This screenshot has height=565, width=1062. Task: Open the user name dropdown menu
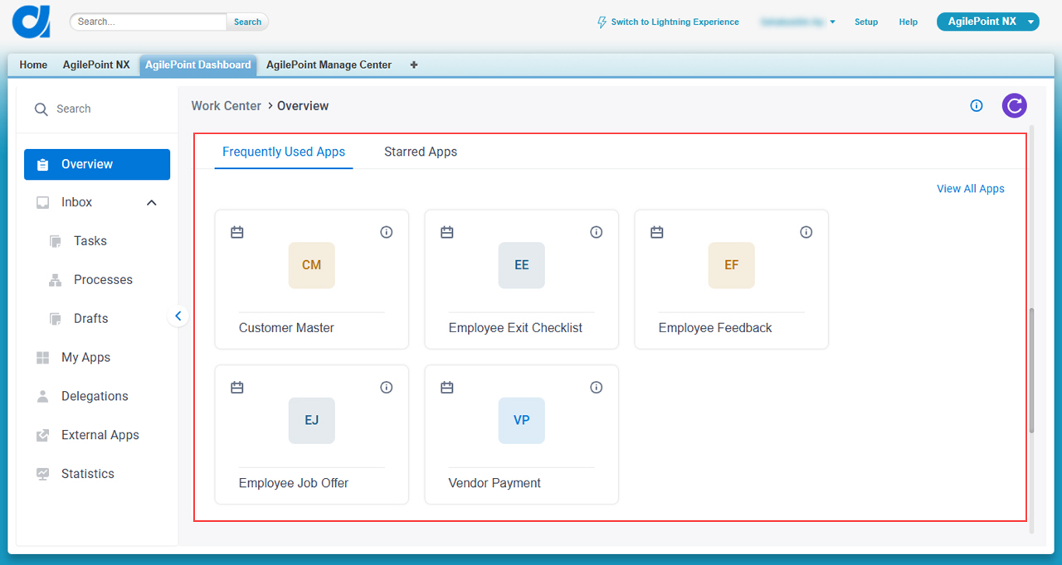(x=798, y=22)
